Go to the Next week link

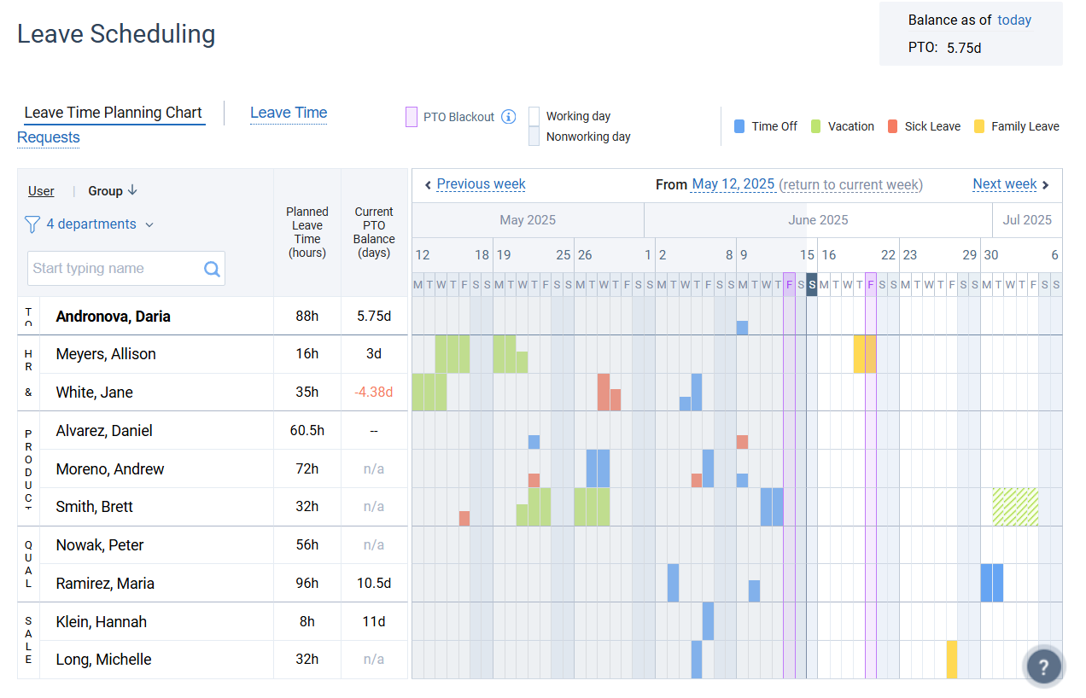(x=1004, y=184)
